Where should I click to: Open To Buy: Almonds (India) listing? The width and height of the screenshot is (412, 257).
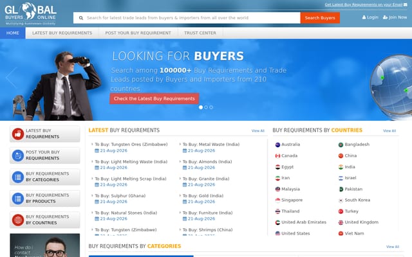207,161
